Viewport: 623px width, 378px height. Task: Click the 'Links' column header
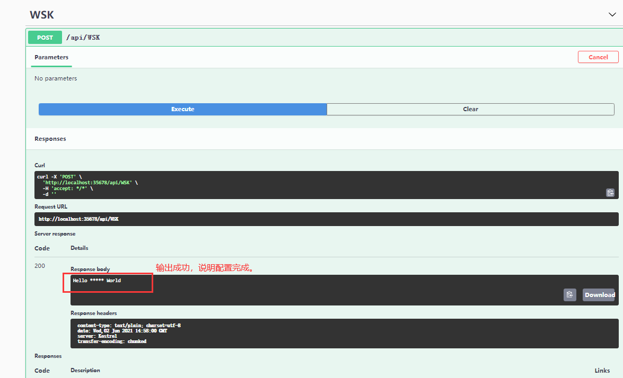(602, 371)
